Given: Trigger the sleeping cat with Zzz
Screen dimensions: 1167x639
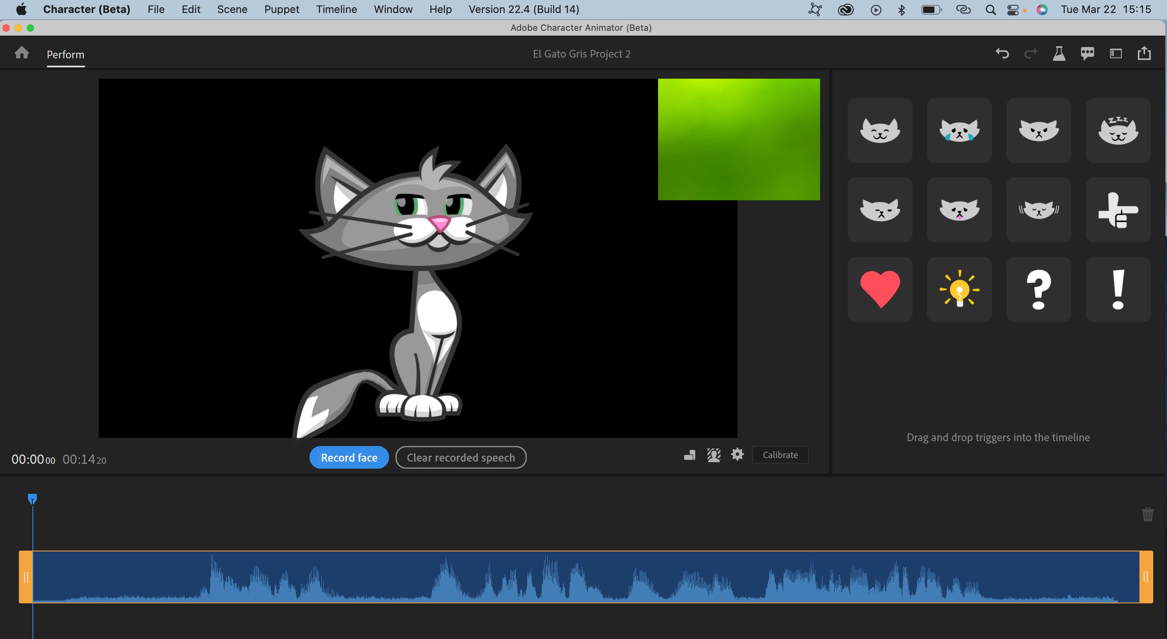Looking at the screenshot, I should [x=1118, y=131].
